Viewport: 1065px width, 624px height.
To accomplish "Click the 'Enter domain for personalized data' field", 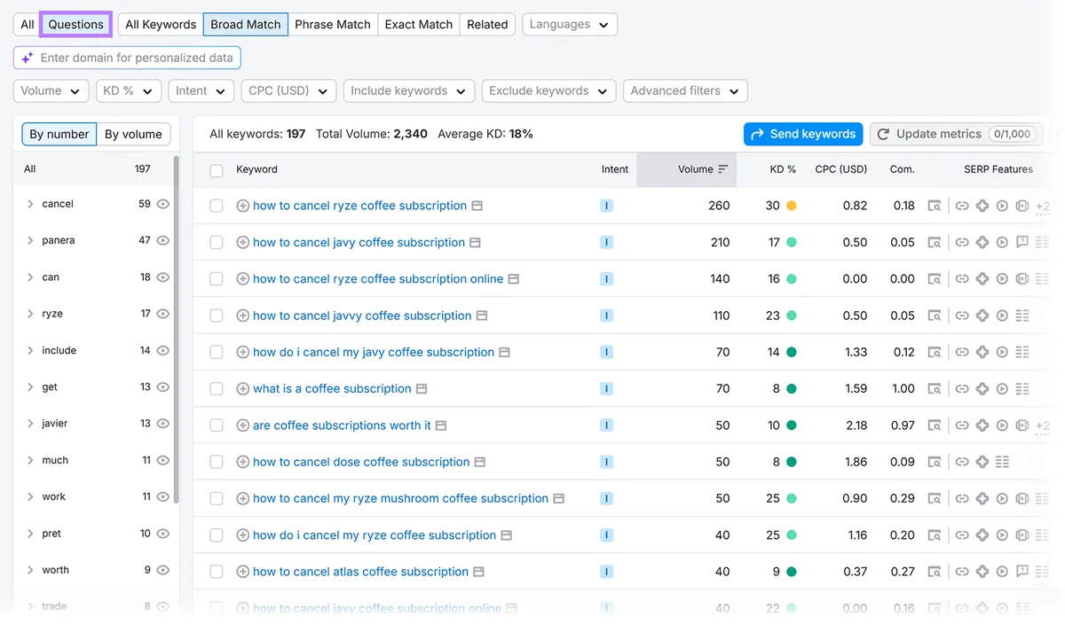I will (127, 58).
